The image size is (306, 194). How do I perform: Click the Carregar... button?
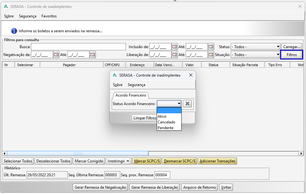pyautogui.click(x=292, y=47)
